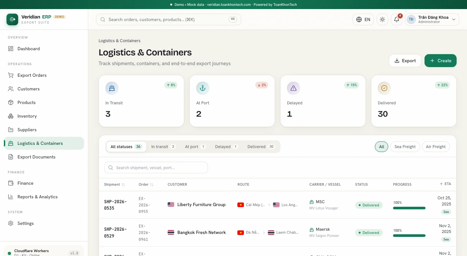Open the notifications bell icon

(397, 19)
